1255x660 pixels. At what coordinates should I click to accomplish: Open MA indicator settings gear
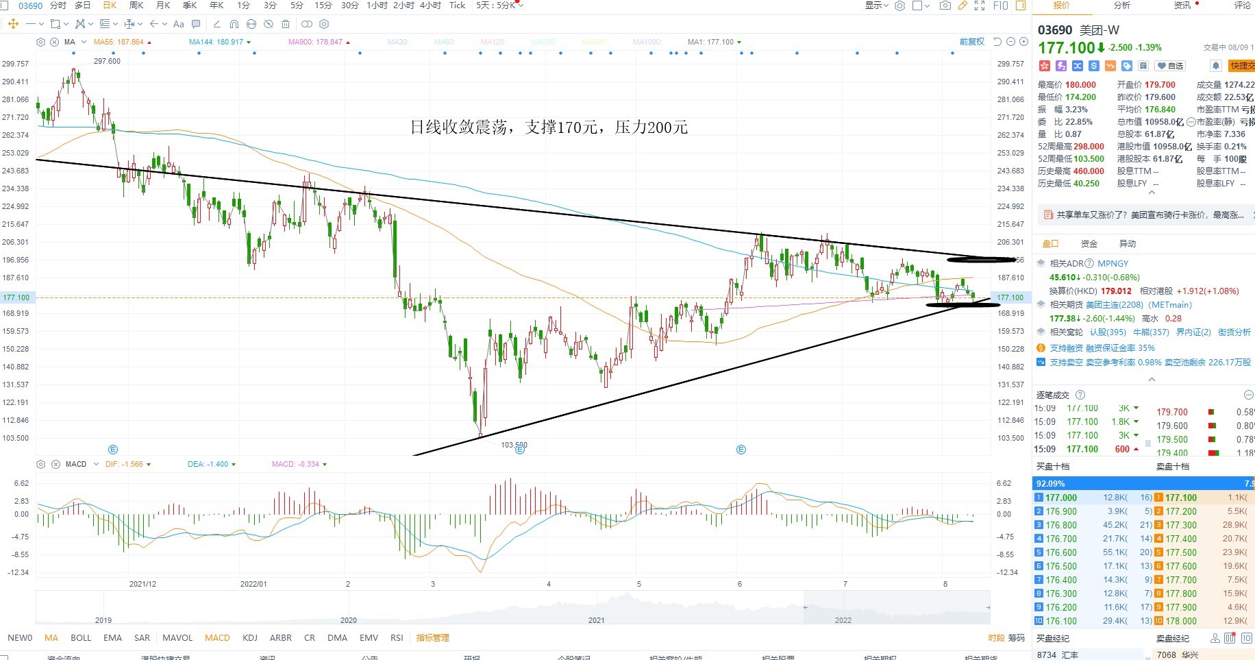coord(40,42)
